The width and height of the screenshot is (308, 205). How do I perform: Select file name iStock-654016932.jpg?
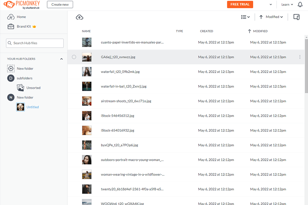point(117,130)
